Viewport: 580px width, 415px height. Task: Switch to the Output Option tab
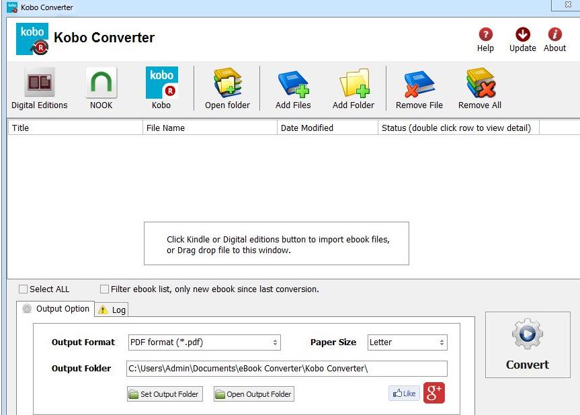[56, 309]
